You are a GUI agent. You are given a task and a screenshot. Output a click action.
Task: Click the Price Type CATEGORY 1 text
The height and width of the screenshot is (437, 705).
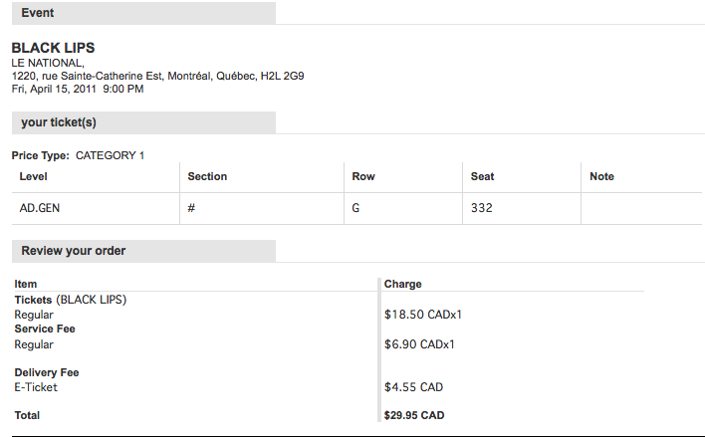pos(78,155)
